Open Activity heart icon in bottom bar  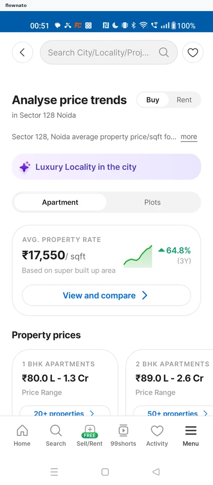pyautogui.click(x=157, y=435)
